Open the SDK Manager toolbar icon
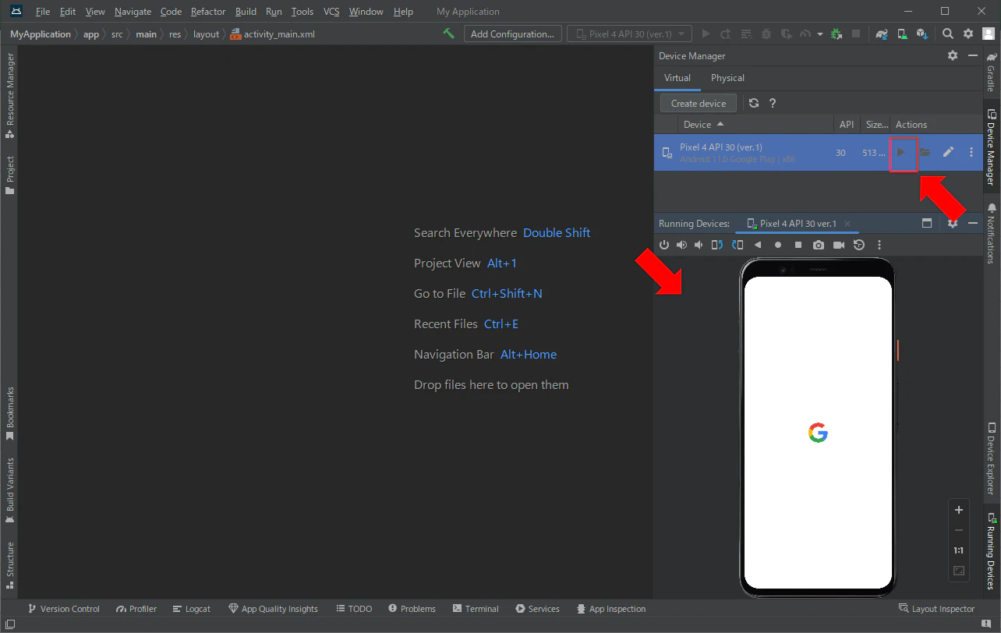Screen dimensions: 1001x633 click(922, 34)
